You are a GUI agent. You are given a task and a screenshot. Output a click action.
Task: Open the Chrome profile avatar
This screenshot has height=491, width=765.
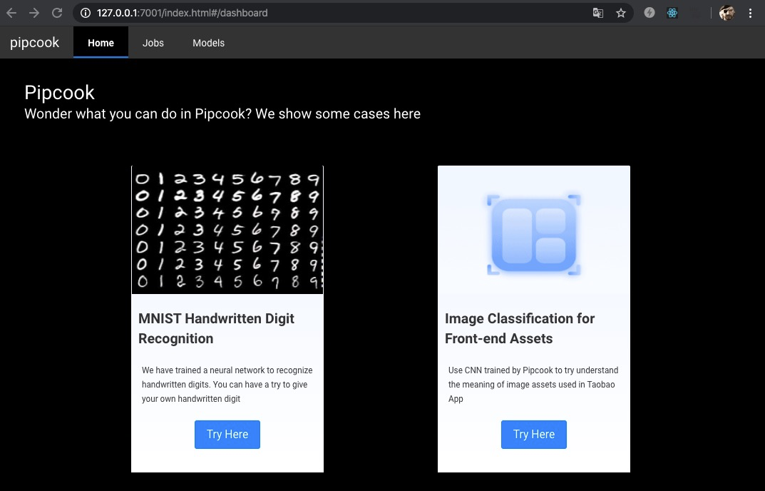click(x=727, y=13)
